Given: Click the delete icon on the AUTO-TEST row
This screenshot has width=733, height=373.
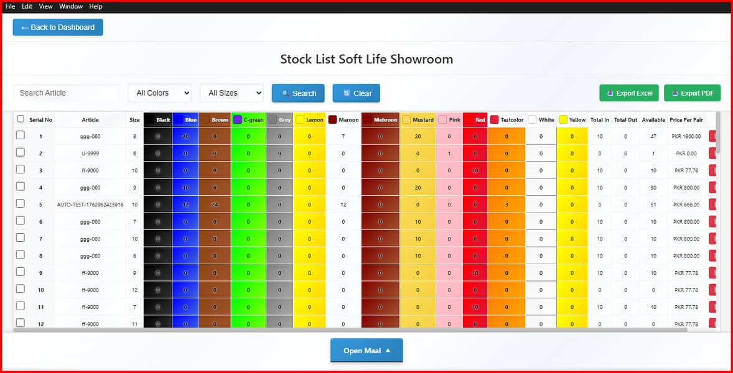Looking at the screenshot, I should tap(713, 204).
